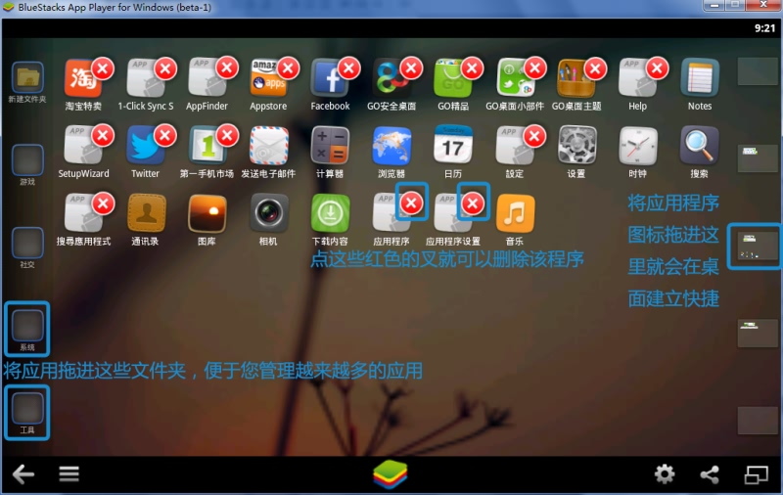Remove Help app with red X
The height and width of the screenshot is (495, 783).
[x=658, y=68]
